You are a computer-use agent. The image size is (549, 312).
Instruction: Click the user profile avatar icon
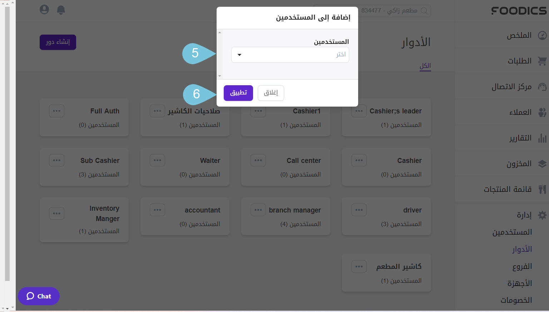coord(44,10)
